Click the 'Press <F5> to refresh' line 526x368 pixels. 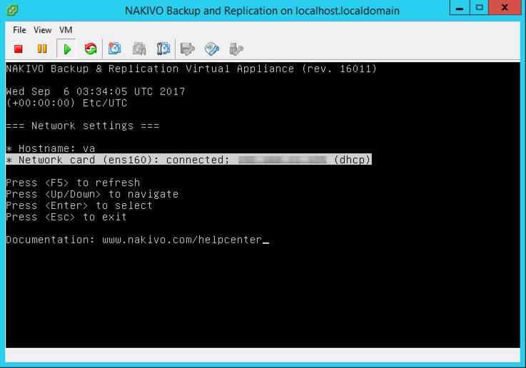coord(73,183)
